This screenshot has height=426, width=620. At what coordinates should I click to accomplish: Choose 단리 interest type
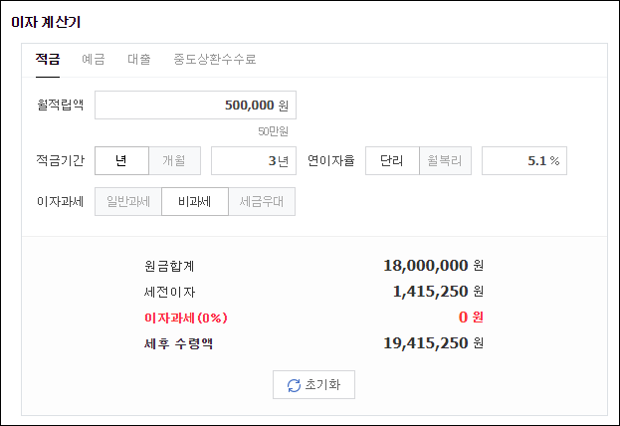tap(392, 160)
